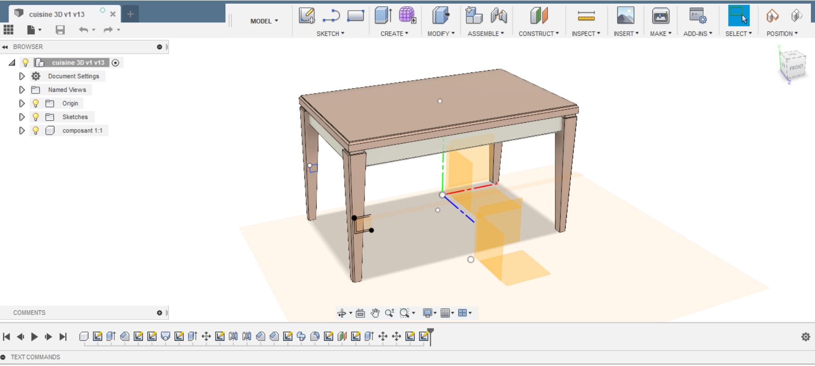Jump to timeline beginning
815x366 pixels.
click(x=6, y=337)
